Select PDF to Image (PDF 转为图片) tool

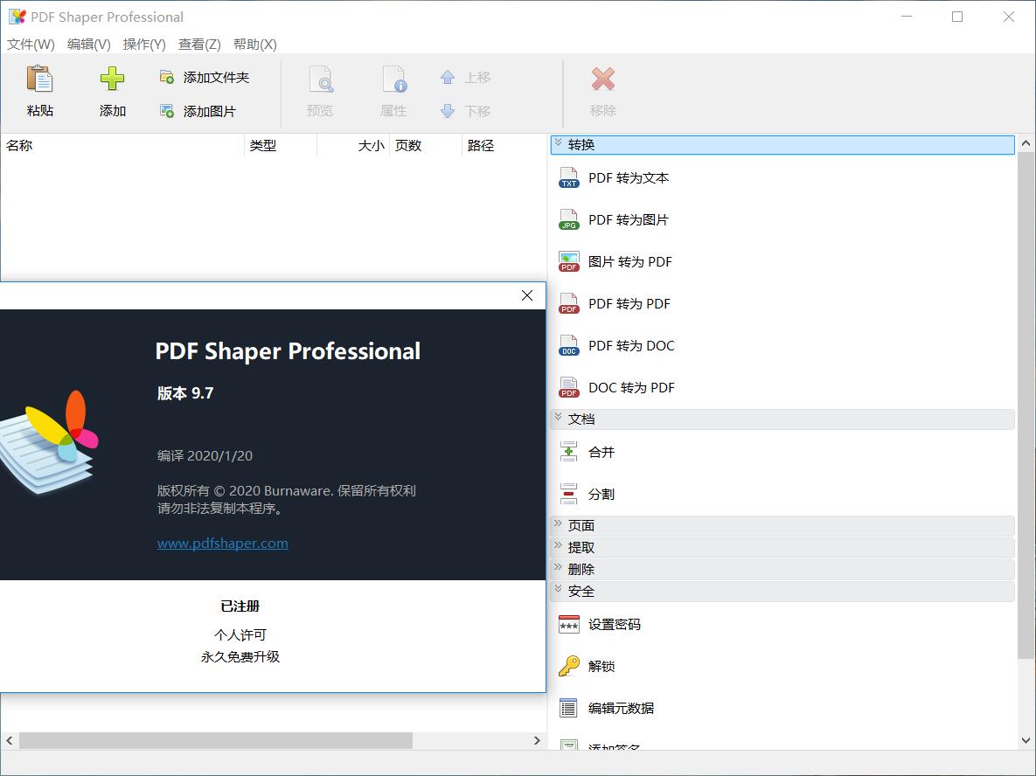(628, 220)
